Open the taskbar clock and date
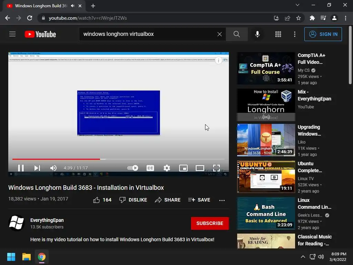 pyautogui.click(x=338, y=257)
